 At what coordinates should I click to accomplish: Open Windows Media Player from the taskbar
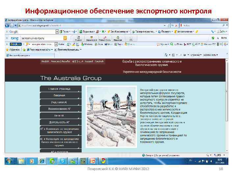pyautogui.click(x=32, y=161)
